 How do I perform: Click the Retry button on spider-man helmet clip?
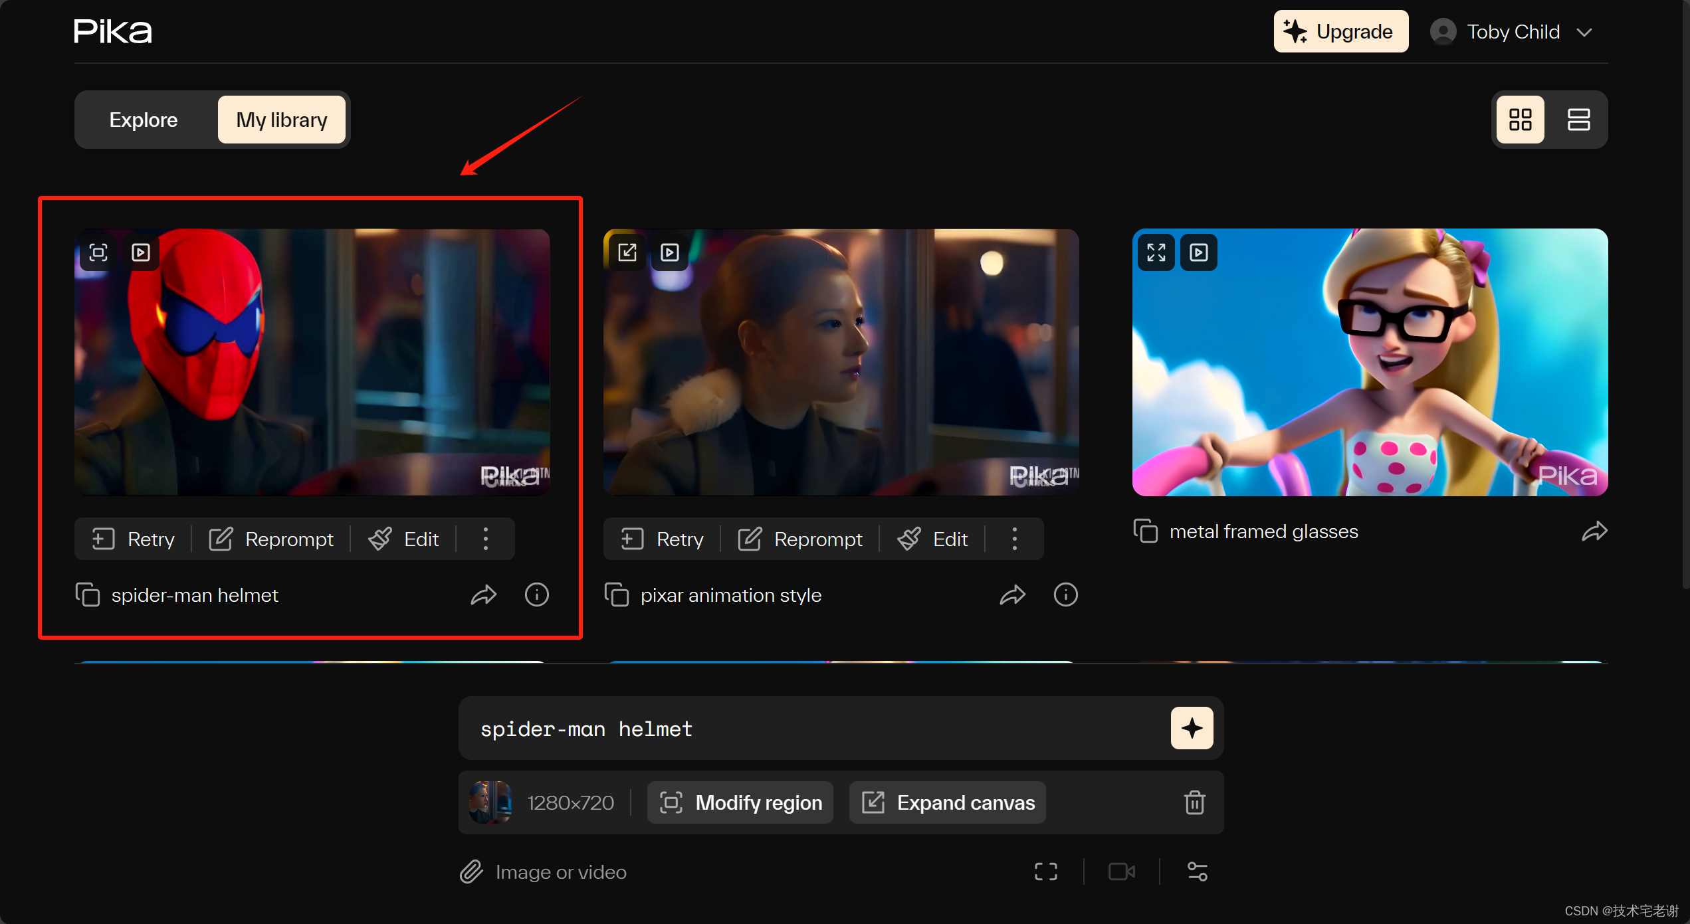tap(133, 538)
